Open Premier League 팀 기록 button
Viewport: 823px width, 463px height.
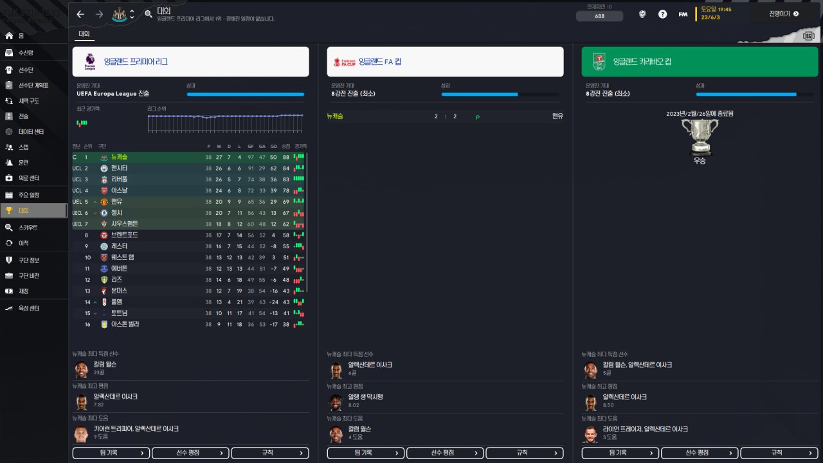111,453
